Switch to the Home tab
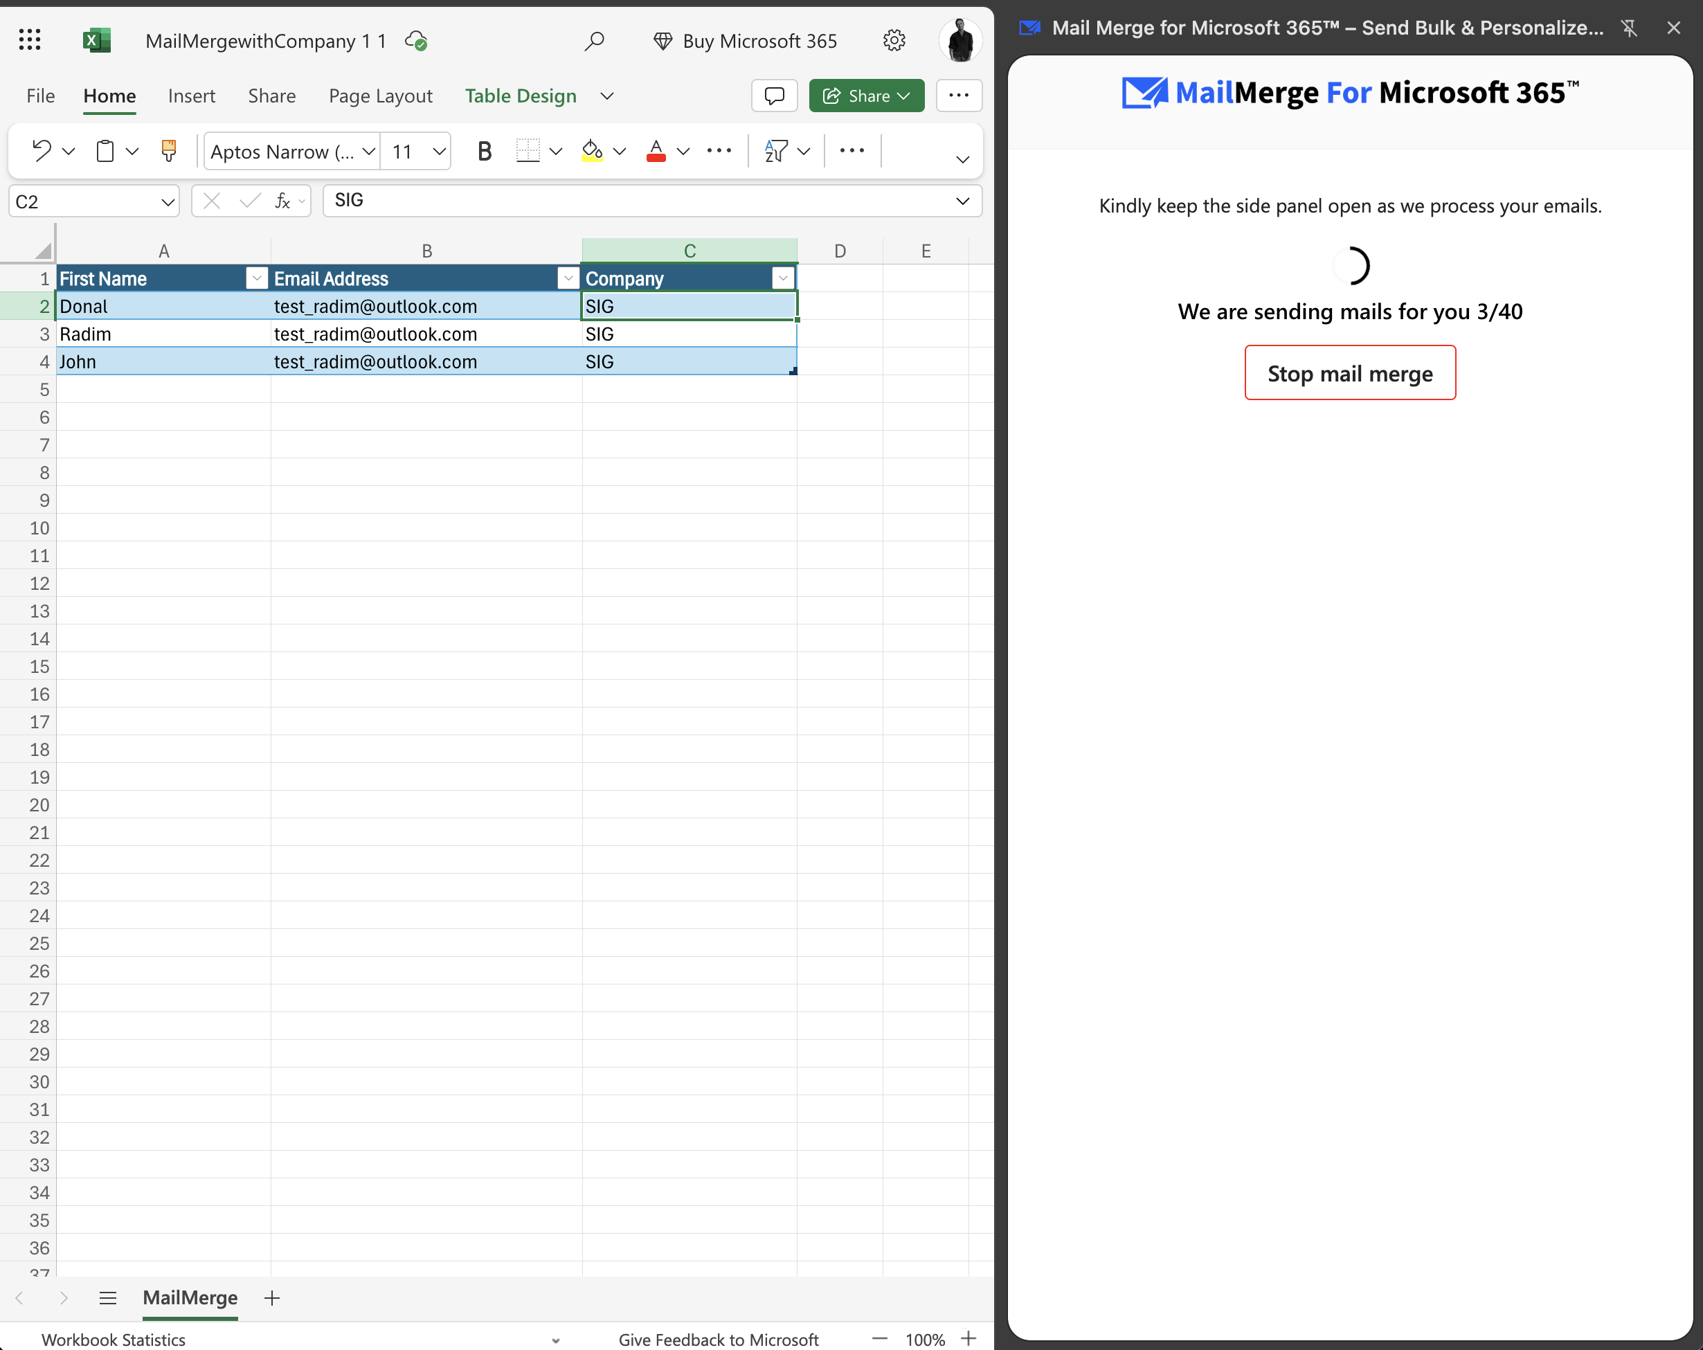The width and height of the screenshot is (1703, 1350). pos(110,96)
